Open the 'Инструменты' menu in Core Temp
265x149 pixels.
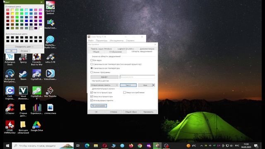(117, 41)
